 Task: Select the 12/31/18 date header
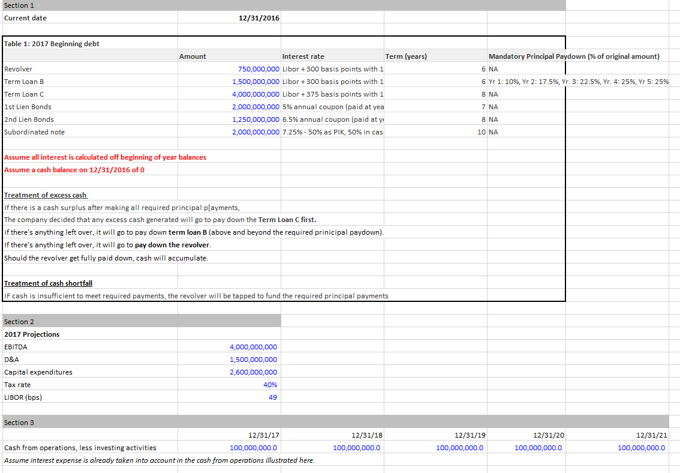367,435
